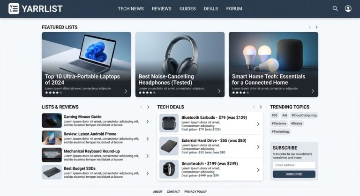Click the external hard drive thumbnail
Image resolution: width=360 pixels, height=196 pixels.
tap(169, 146)
